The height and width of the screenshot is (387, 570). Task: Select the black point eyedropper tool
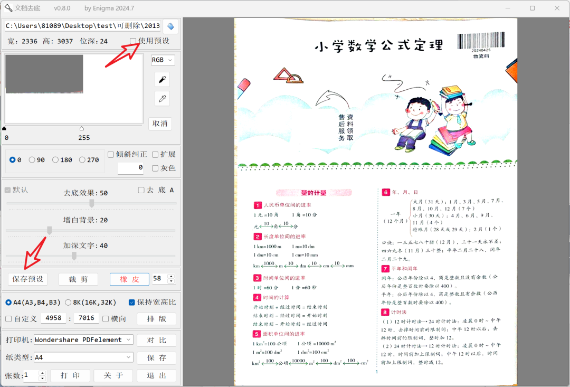[x=162, y=80]
